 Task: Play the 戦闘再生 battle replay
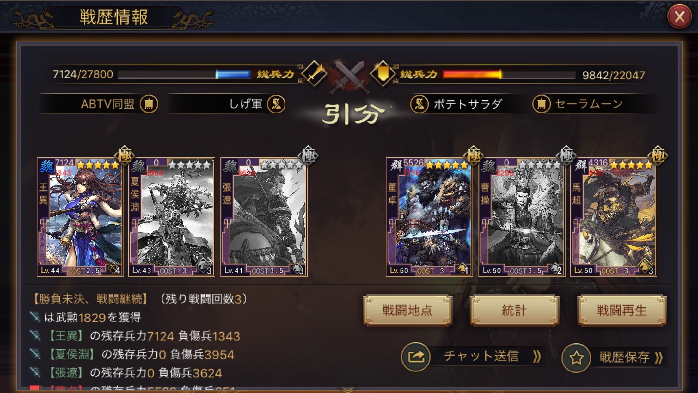point(622,310)
